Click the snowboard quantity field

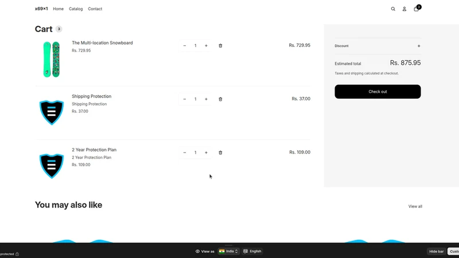click(x=195, y=46)
